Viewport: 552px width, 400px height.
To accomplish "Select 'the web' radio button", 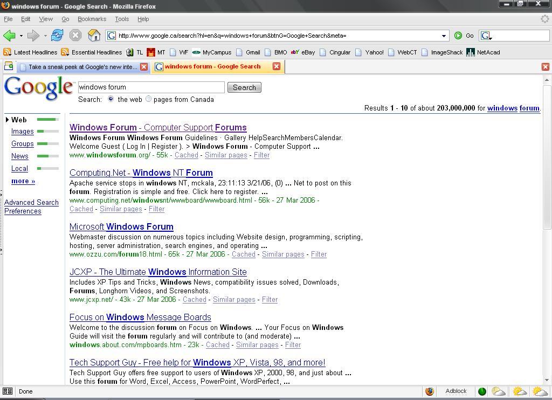I will 111,99.
